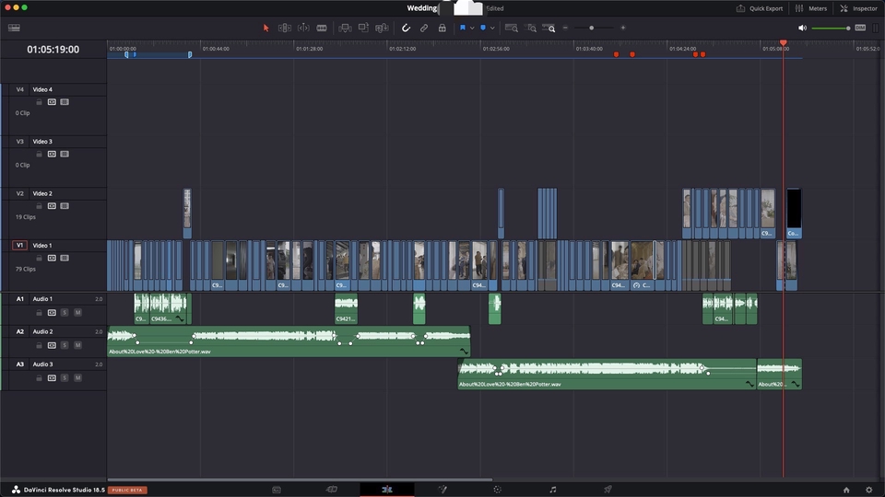
Task: Lock the Video 1 track
Action: (39, 258)
